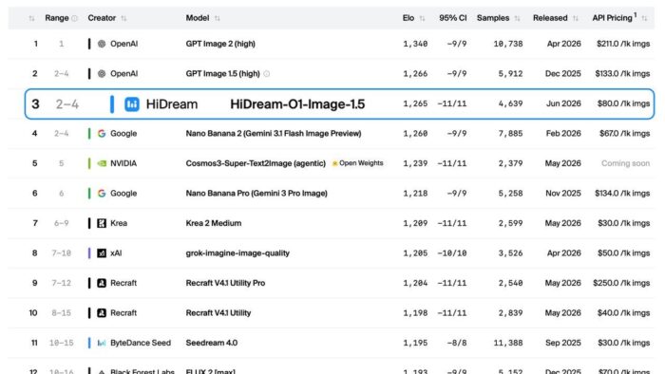Sort the table by Released date
The image size is (665, 374).
tap(576, 18)
